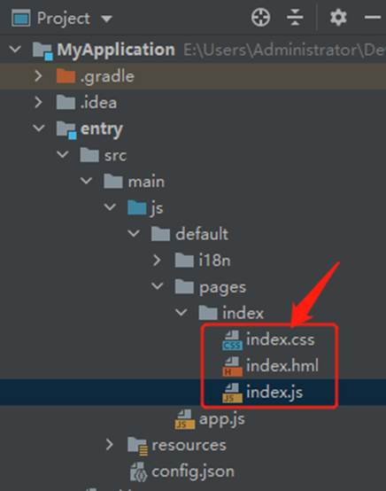Click the HTML file icon for index.hml
The image size is (386, 491).
232,367
